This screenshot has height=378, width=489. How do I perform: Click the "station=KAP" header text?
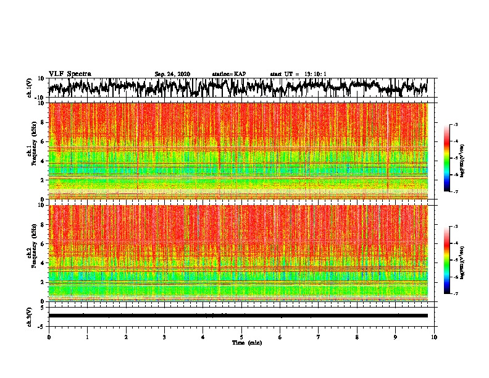(229, 74)
